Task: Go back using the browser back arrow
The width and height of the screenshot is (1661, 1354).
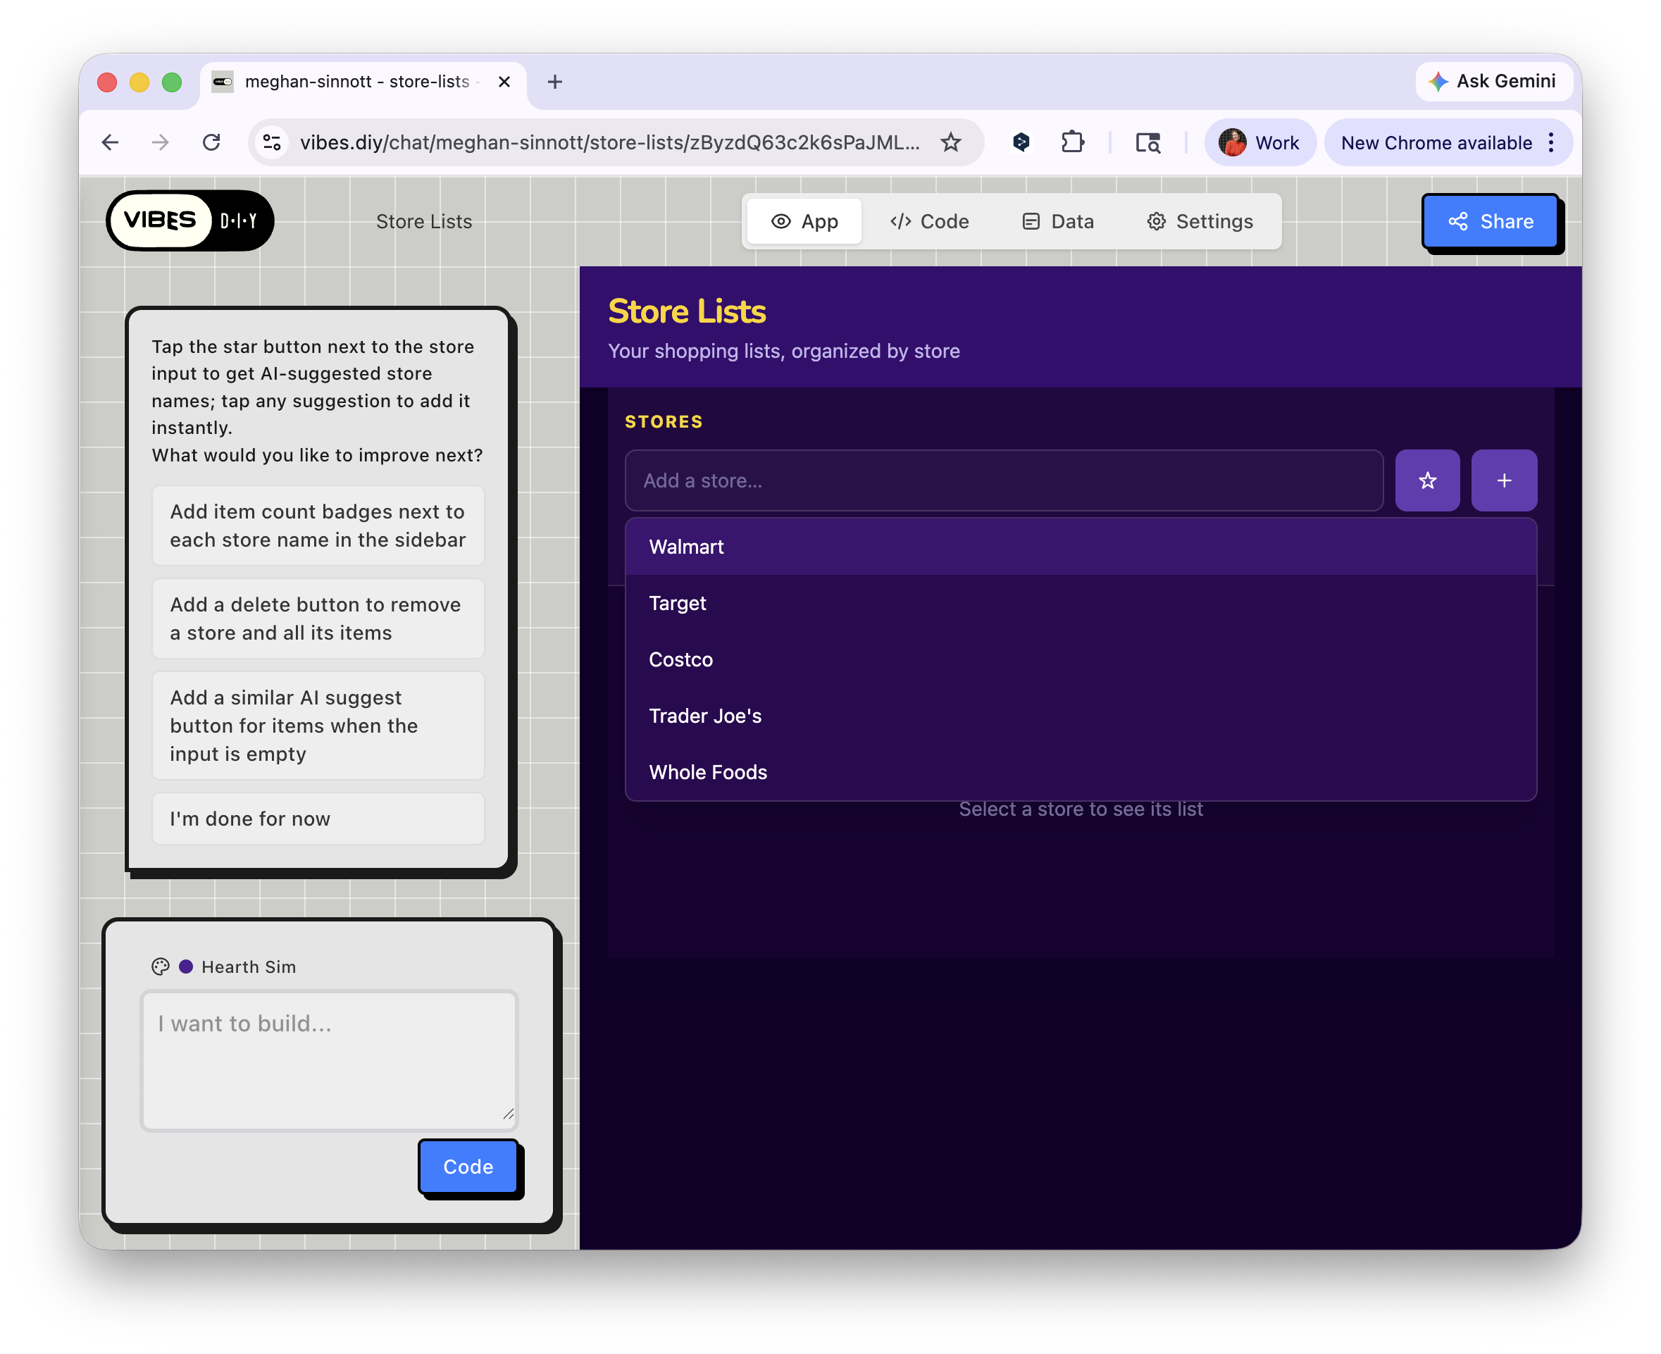Action: (x=110, y=143)
